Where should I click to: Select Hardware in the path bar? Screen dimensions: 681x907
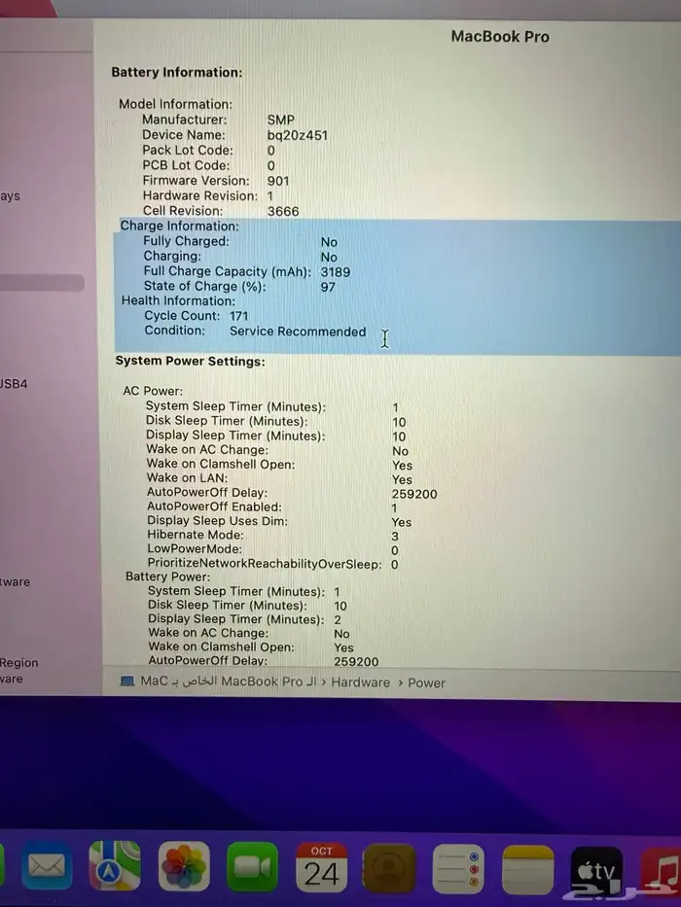[x=360, y=682]
